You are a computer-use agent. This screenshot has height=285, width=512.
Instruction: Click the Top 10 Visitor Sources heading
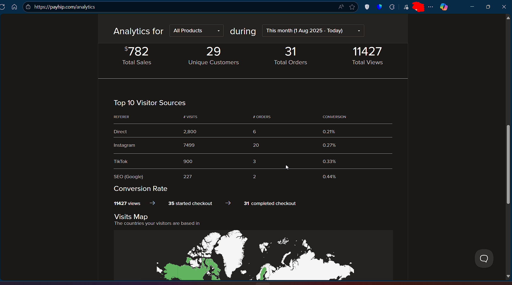149,103
